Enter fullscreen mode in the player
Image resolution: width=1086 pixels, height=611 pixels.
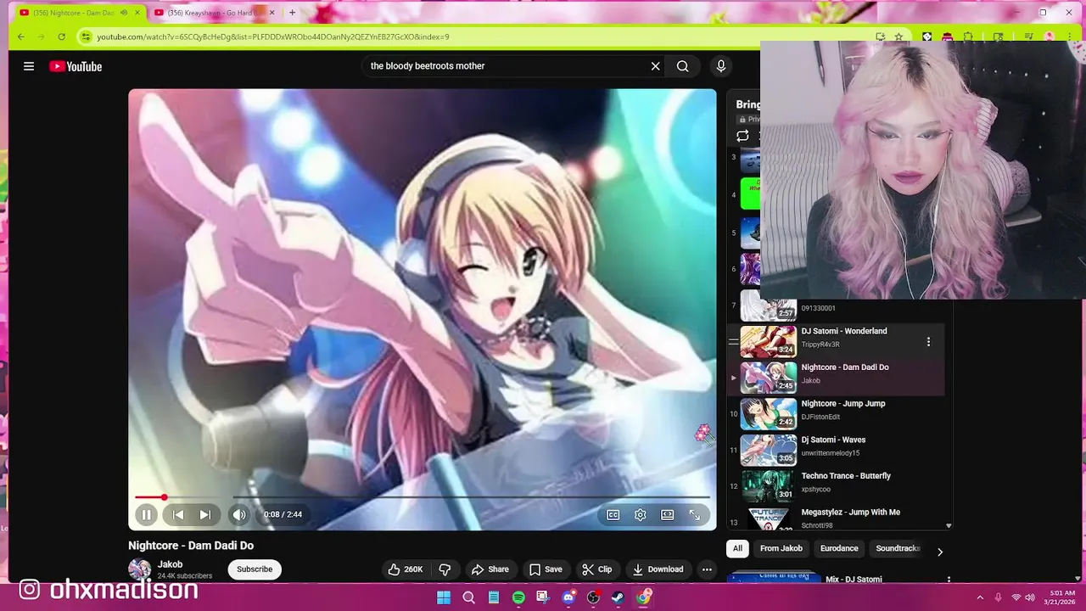695,514
